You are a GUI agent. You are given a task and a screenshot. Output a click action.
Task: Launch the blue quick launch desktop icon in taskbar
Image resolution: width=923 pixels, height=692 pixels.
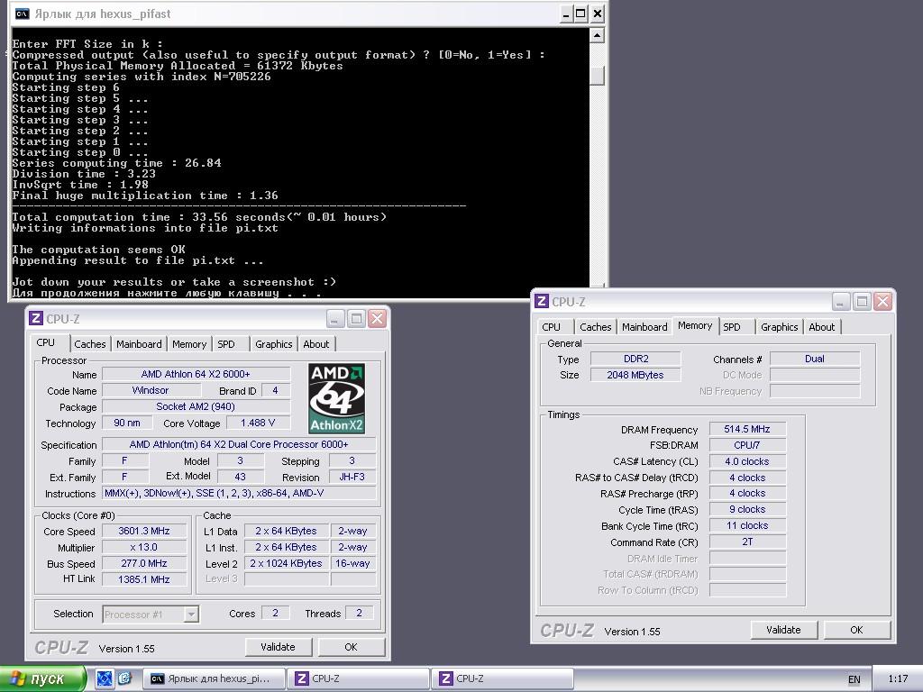point(105,678)
